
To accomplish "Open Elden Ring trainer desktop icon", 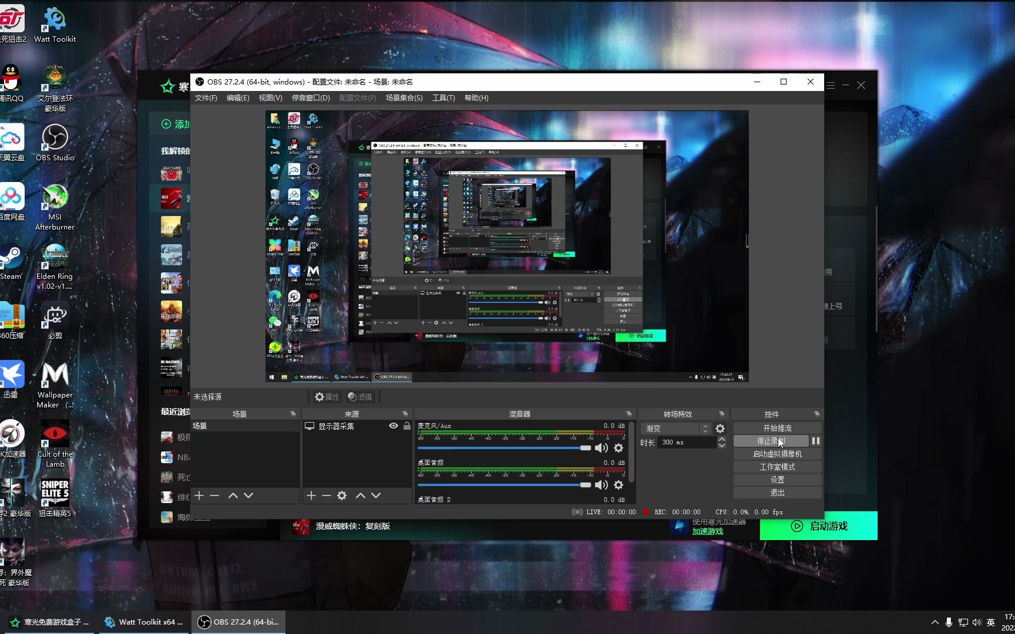I will point(55,267).
